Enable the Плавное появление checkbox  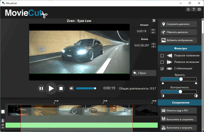[x=162, y=56]
